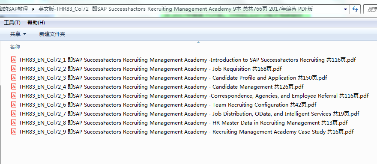Viewport: 377px width, 164px height.
Task: Select Correspondence, Agencies, and Employee Referral pdf name
Action: (x=194, y=96)
